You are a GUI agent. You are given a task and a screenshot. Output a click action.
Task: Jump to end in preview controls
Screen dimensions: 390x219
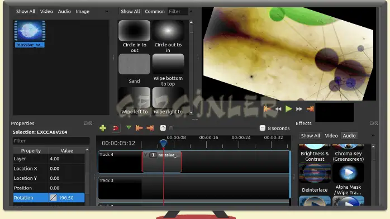click(x=310, y=109)
